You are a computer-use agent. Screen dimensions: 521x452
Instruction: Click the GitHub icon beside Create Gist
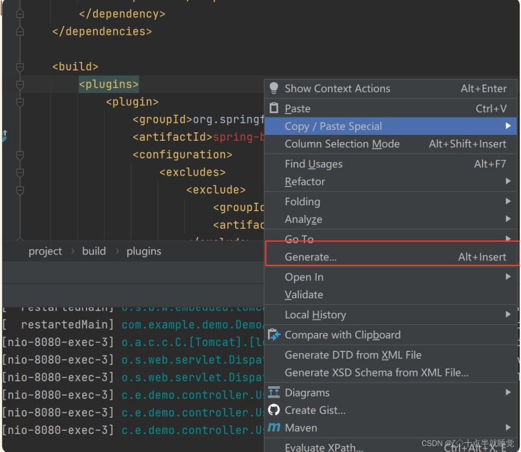(274, 410)
